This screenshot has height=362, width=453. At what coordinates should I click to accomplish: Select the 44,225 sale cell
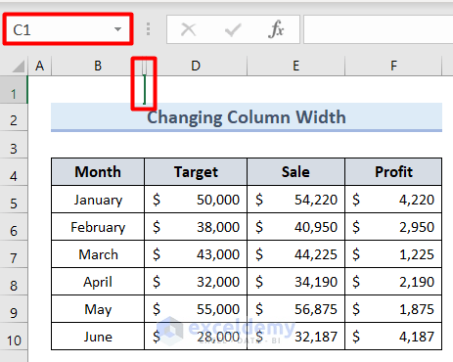point(295,254)
